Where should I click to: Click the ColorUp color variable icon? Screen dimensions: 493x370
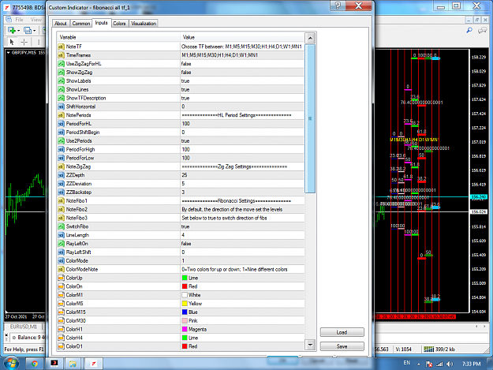coord(61,278)
